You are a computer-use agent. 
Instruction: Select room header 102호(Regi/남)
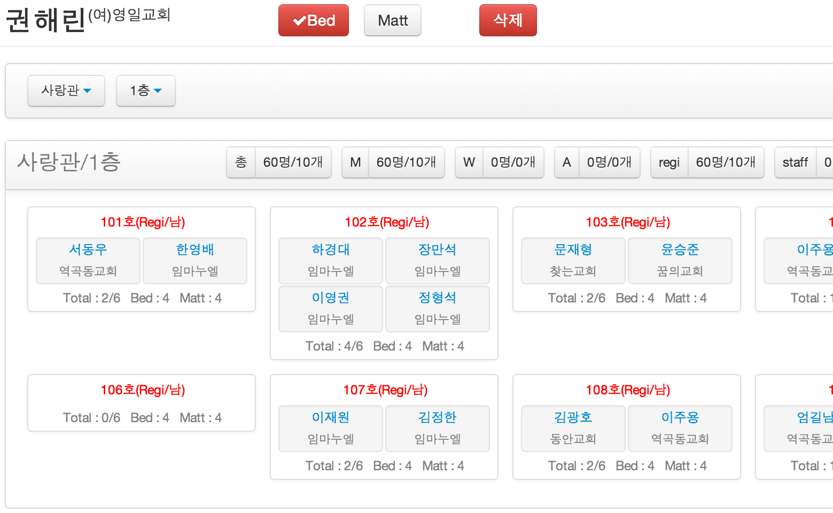pyautogui.click(x=387, y=222)
